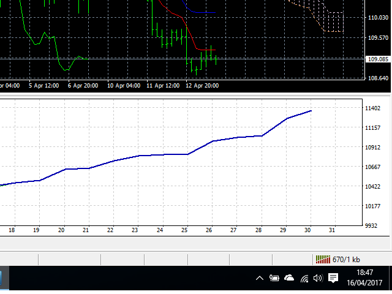Click the 5 Apr 12:00 time label
Screen dimensions: 392x294
click(43, 86)
